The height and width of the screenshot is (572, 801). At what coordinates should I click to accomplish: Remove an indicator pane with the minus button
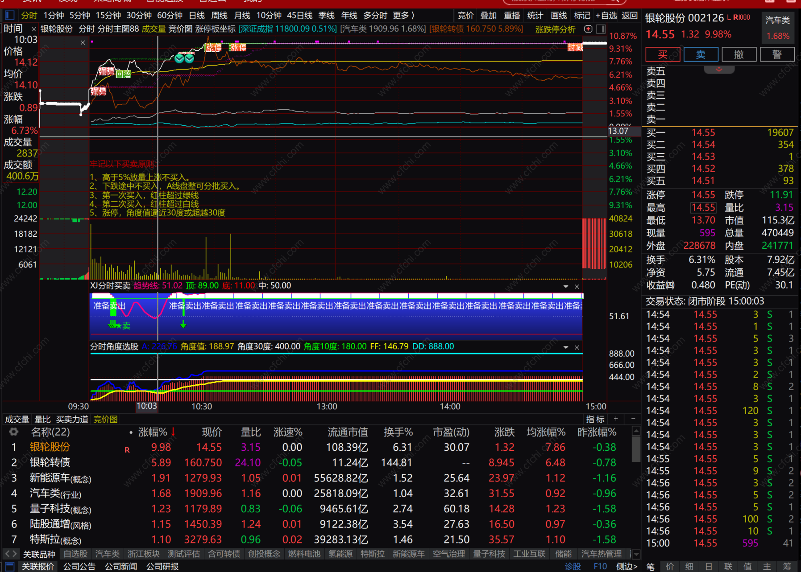point(633,419)
